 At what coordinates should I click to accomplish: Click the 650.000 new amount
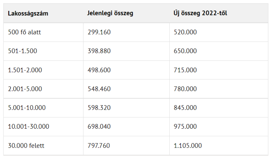(x=185, y=51)
